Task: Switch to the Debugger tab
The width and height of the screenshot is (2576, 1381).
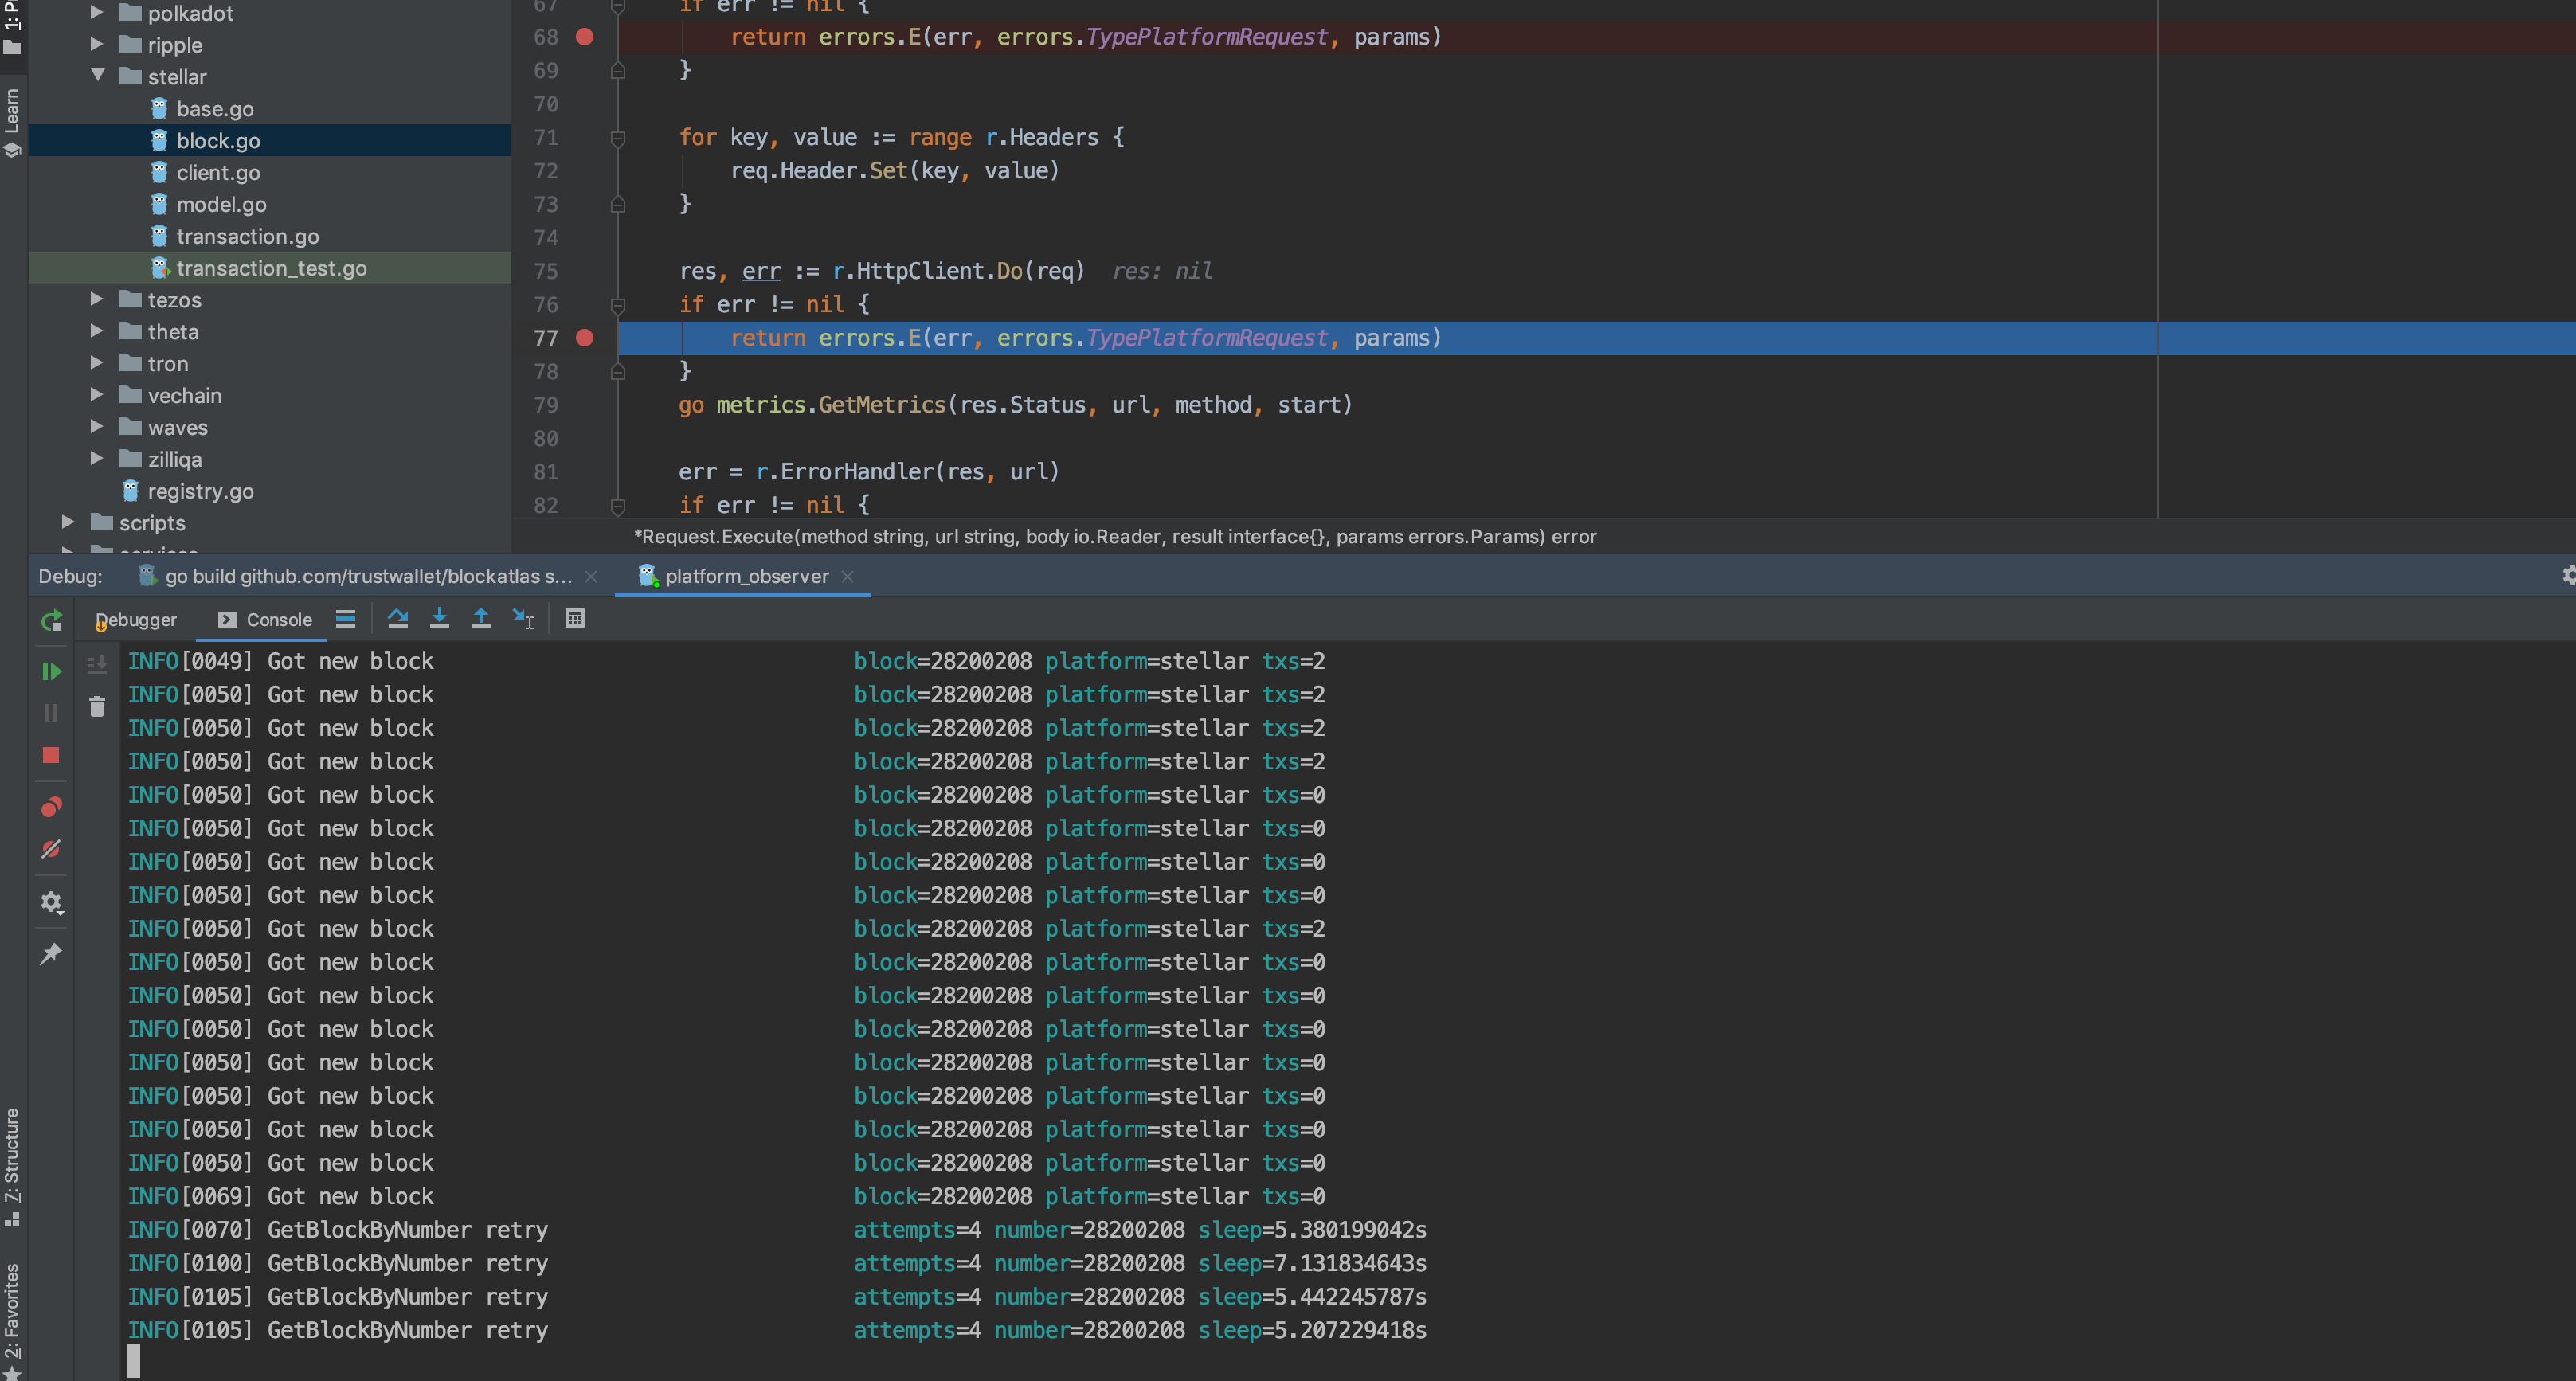Action: click(136, 620)
